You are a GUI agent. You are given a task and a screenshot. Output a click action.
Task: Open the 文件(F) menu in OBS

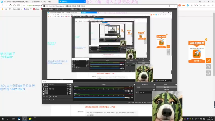click(45, 9)
